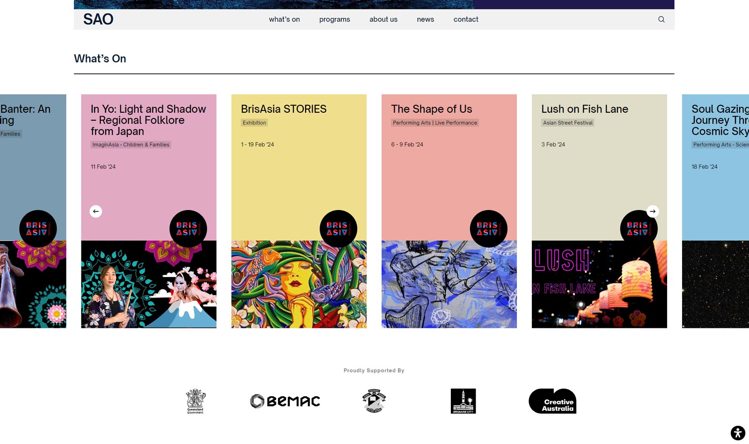Open the programs menu
749x444 pixels.
point(335,19)
